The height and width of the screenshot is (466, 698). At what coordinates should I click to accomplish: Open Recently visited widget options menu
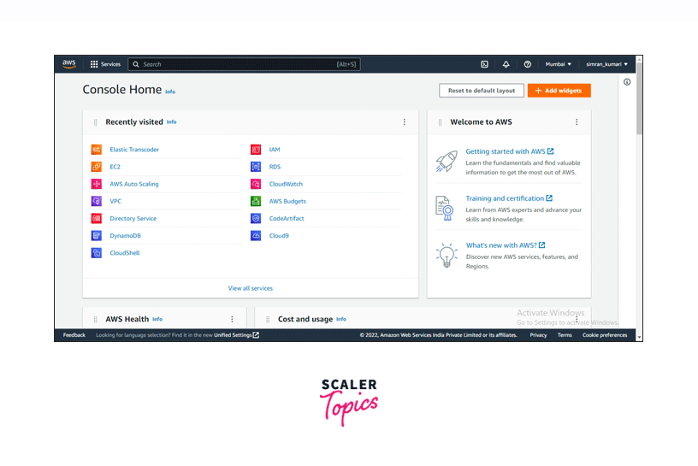pos(405,122)
